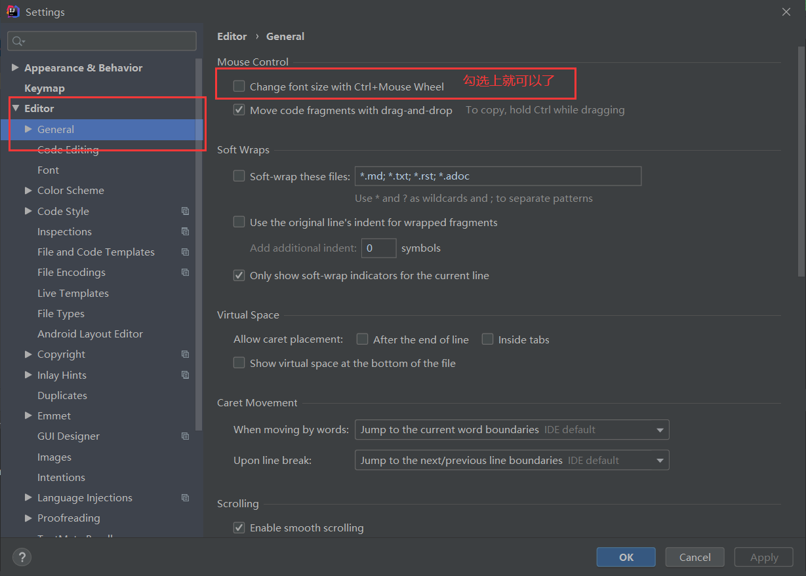Image resolution: width=806 pixels, height=576 pixels.
Task: Click the Editor breadcrumb link
Action: [232, 36]
